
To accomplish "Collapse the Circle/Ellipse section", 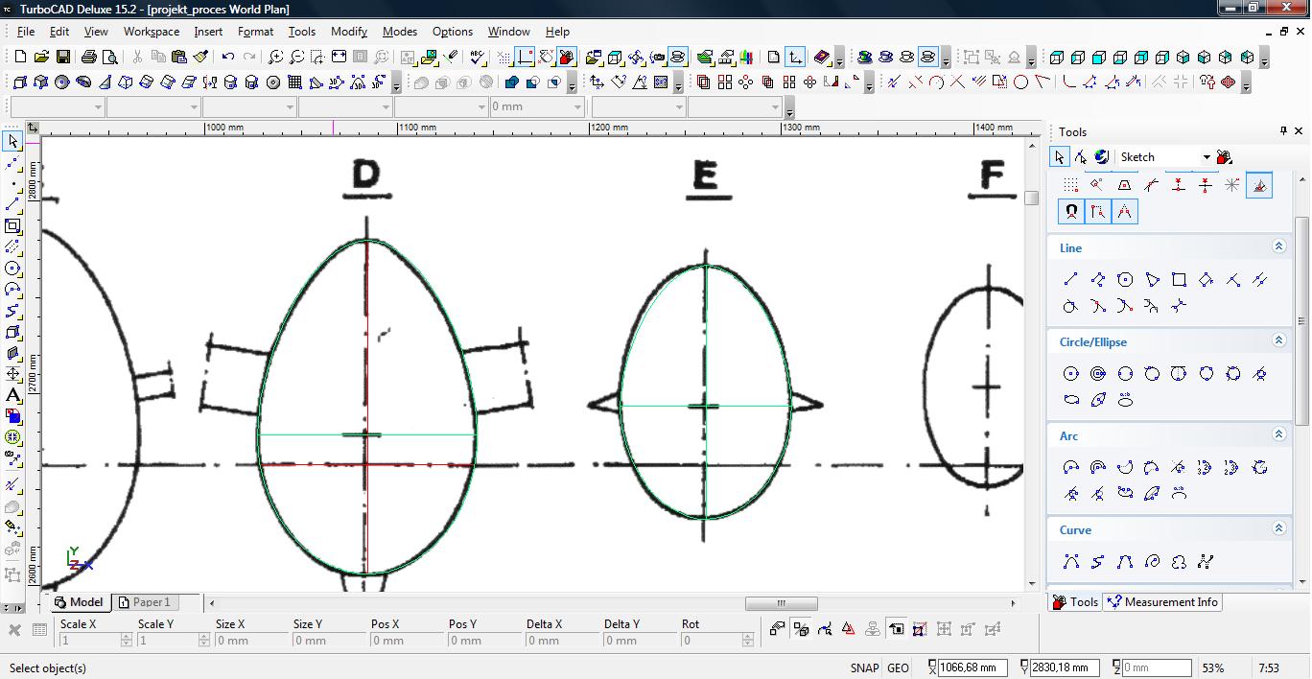I will 1278,341.
